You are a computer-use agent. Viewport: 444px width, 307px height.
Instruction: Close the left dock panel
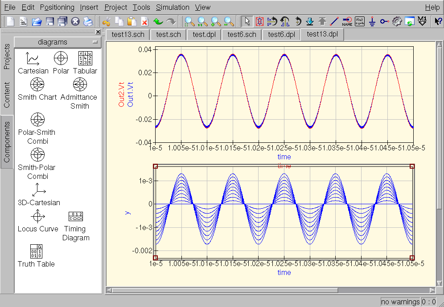[98, 32]
